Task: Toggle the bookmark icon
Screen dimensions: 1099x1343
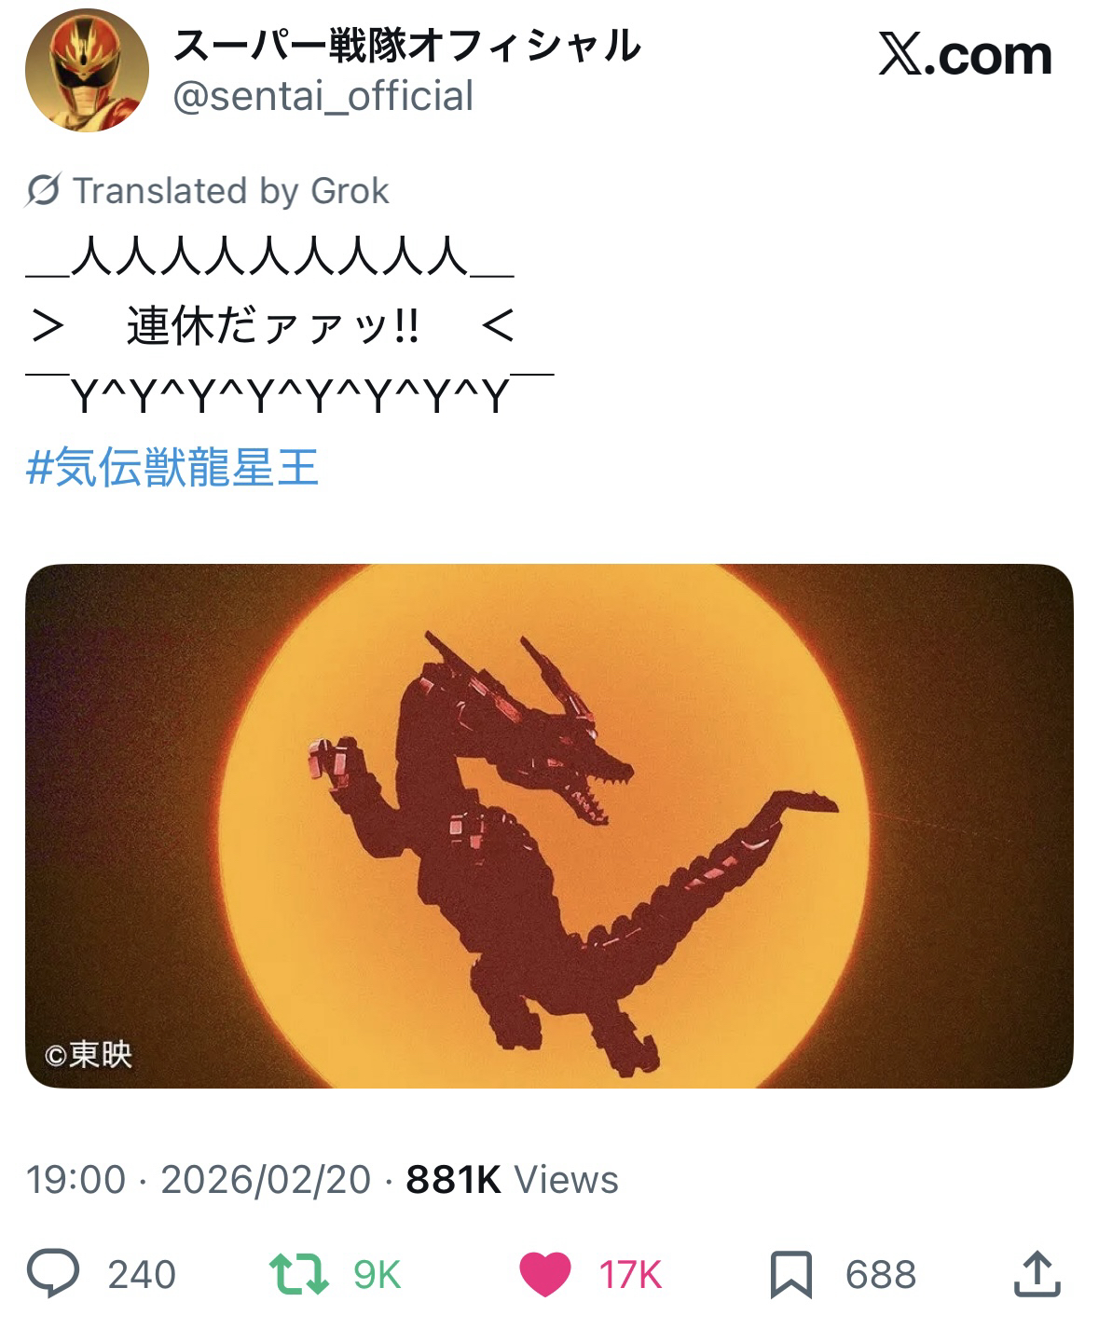Action: pos(790,1273)
